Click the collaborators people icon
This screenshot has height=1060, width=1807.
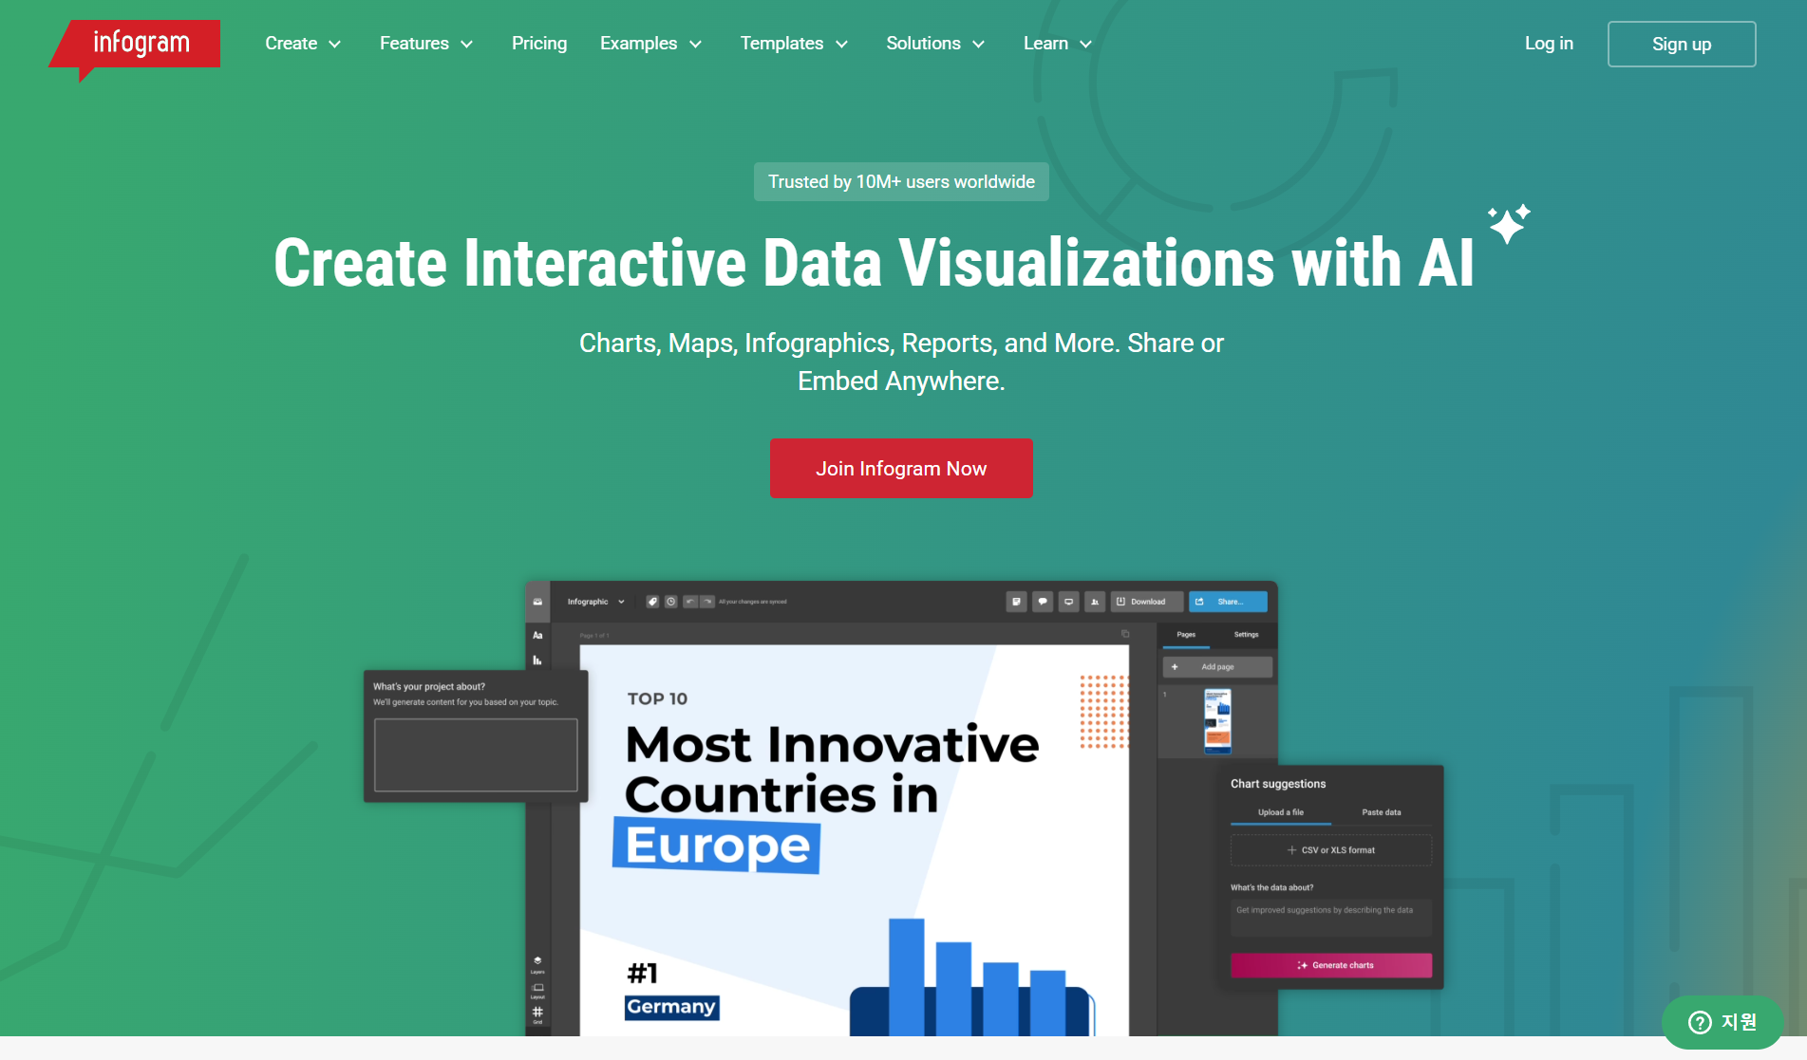coord(1095,602)
